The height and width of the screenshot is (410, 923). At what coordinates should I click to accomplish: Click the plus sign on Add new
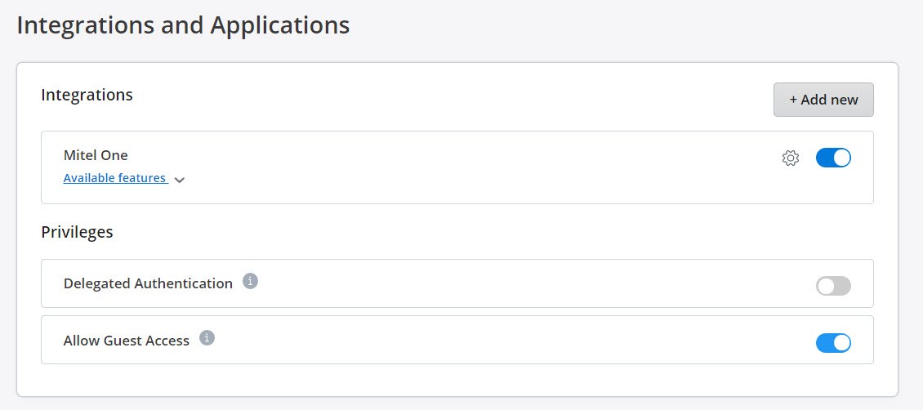[793, 100]
